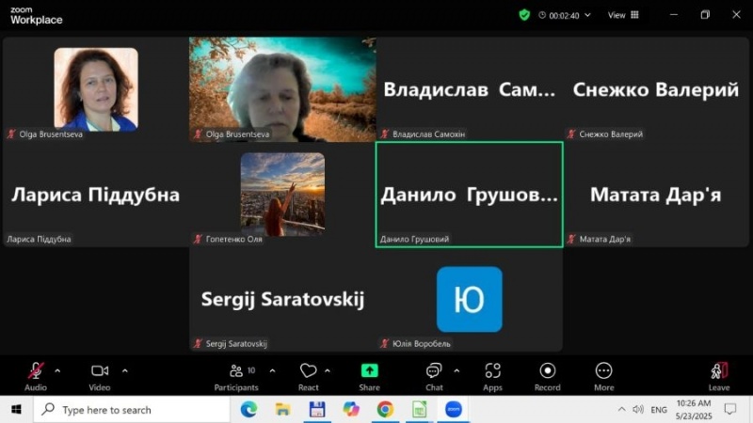Click the blue Ю avatar of Юлія Воробель
Image resolution: width=753 pixels, height=423 pixels.
coord(469,299)
